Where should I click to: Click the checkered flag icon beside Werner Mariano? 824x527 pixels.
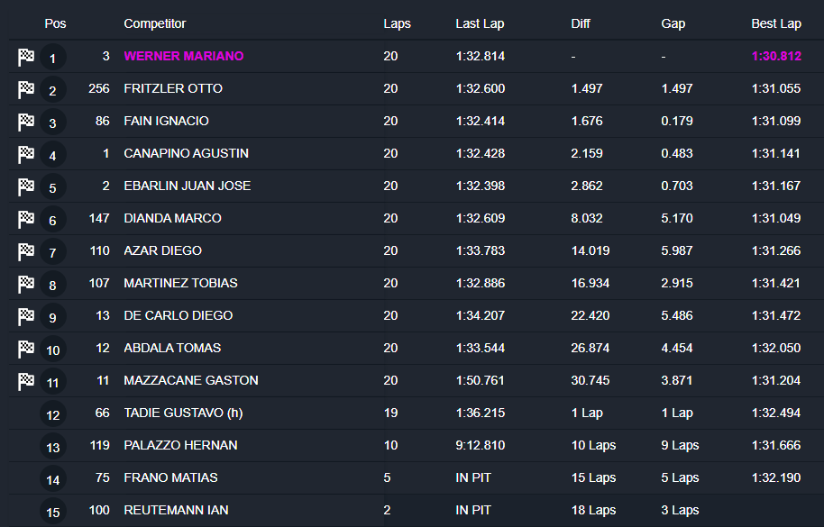click(x=26, y=57)
